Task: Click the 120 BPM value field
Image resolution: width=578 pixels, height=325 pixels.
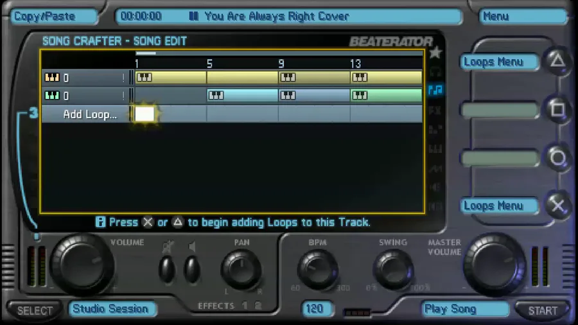Action: coord(317,309)
